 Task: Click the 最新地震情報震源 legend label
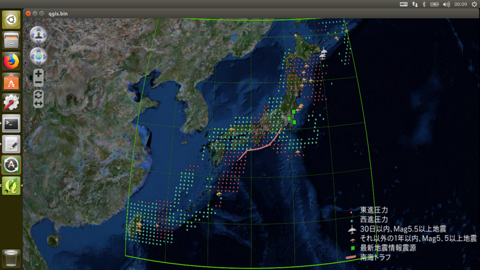(x=388, y=247)
